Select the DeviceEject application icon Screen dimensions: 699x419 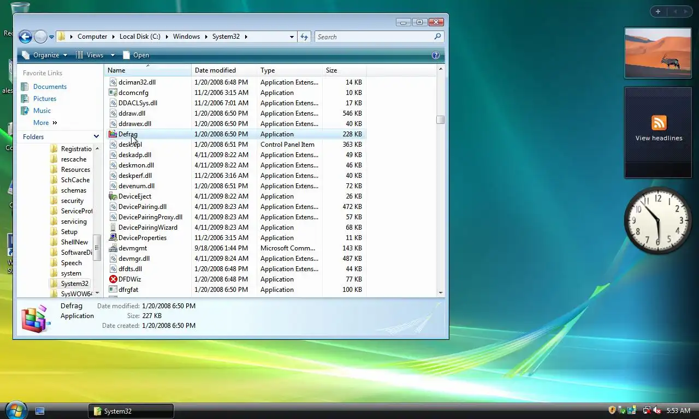113,196
